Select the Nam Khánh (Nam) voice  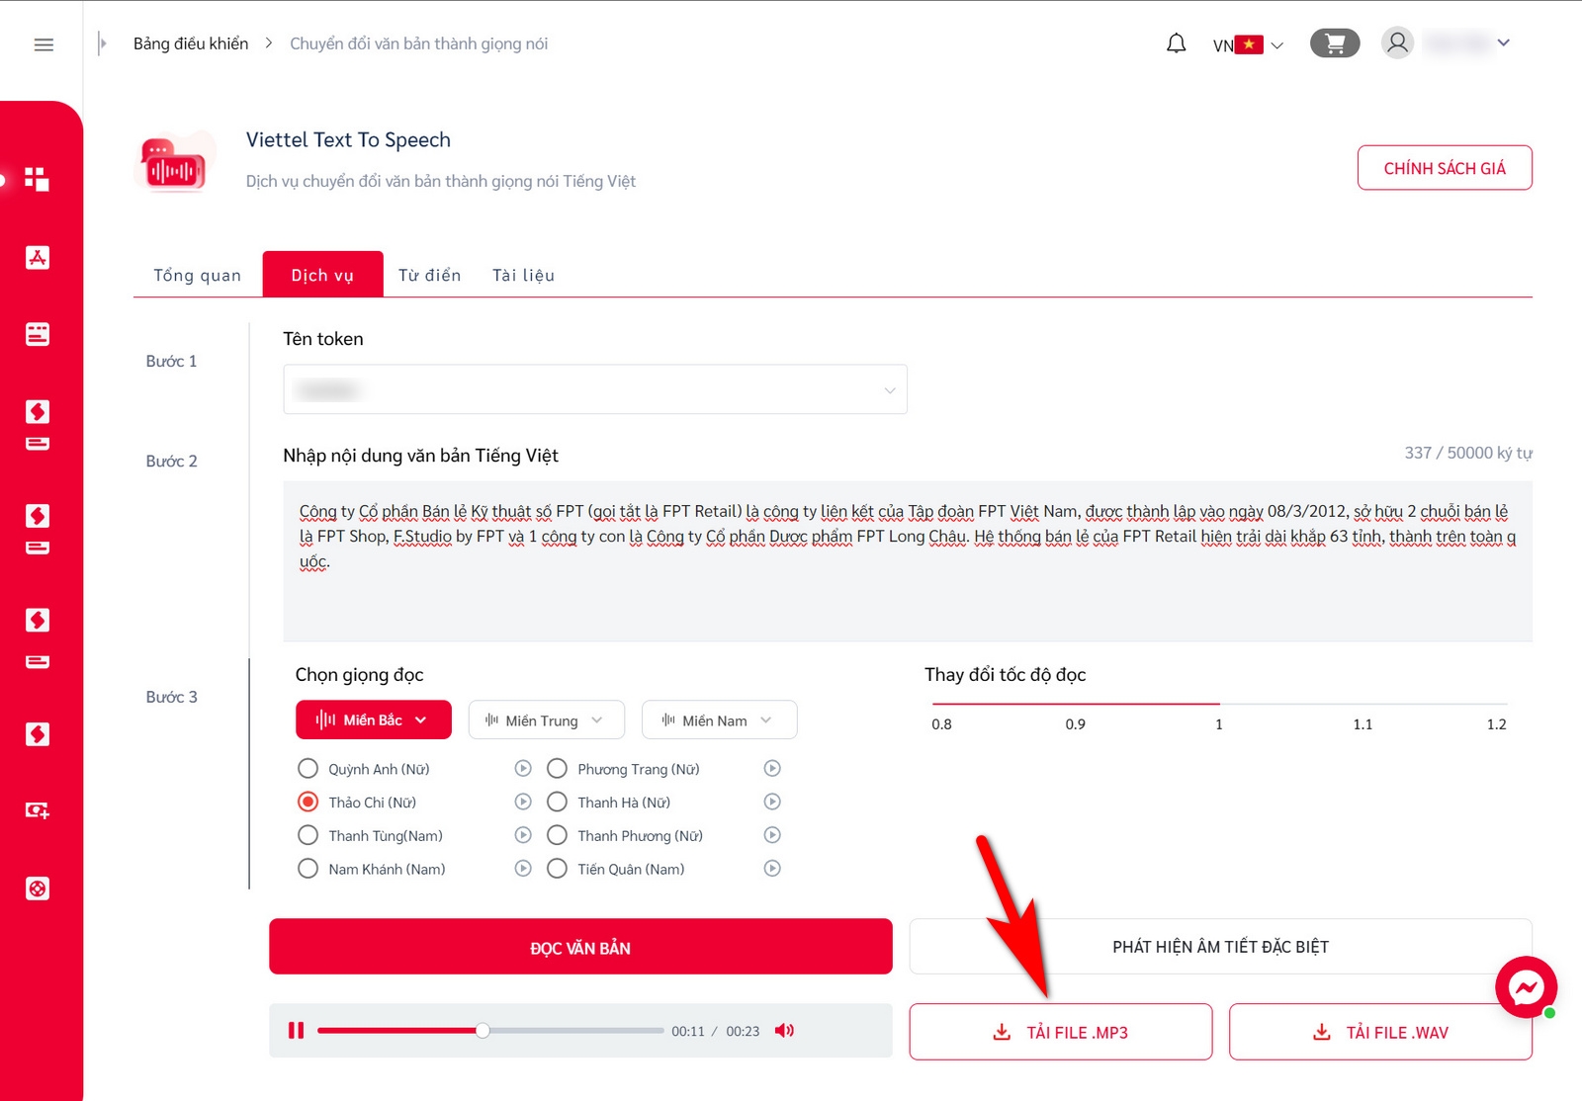pos(308,869)
